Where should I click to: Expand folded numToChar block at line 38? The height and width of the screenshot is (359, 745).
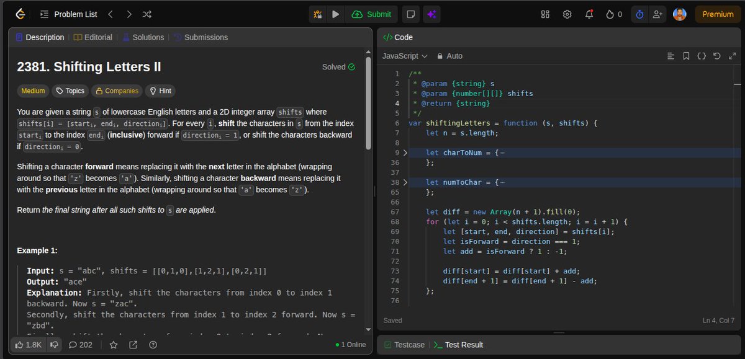click(x=405, y=182)
